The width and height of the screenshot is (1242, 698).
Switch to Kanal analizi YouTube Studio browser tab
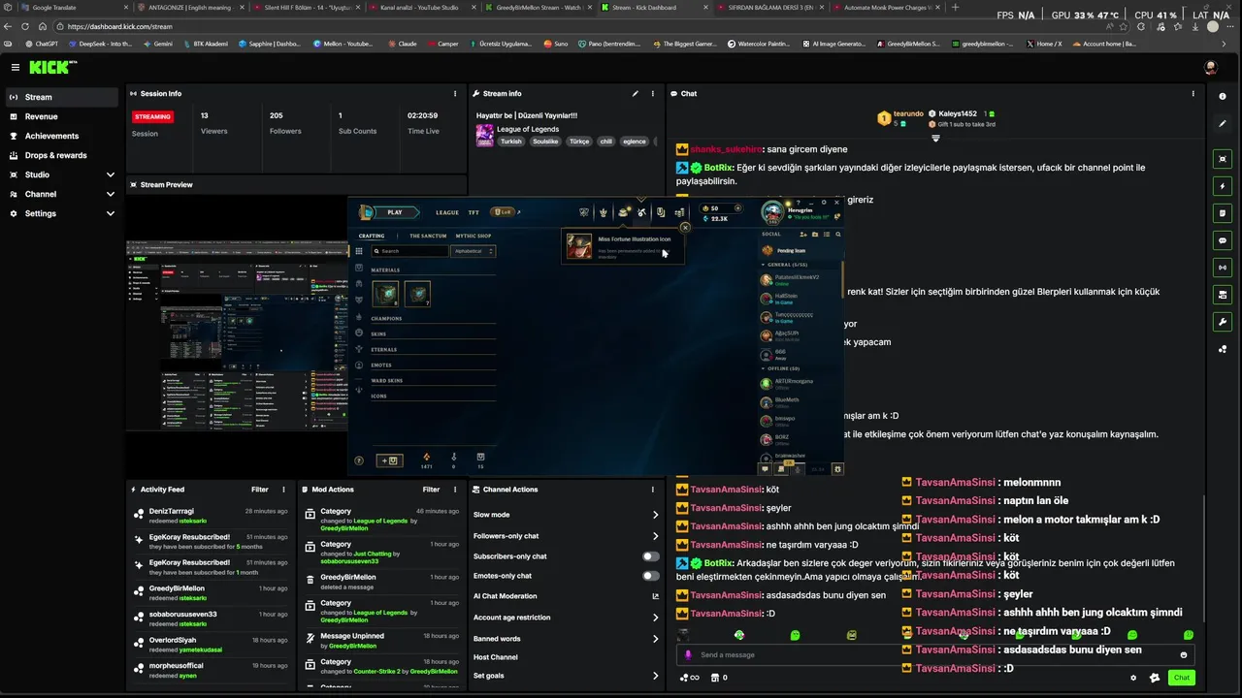pyautogui.click(x=418, y=8)
